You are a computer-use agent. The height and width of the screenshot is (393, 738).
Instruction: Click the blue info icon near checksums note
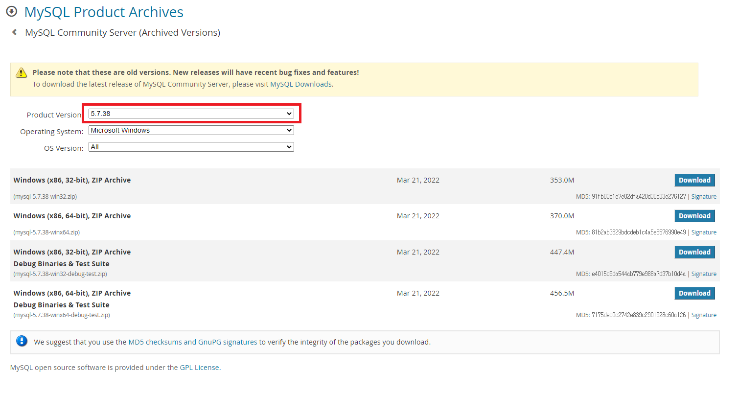click(22, 341)
